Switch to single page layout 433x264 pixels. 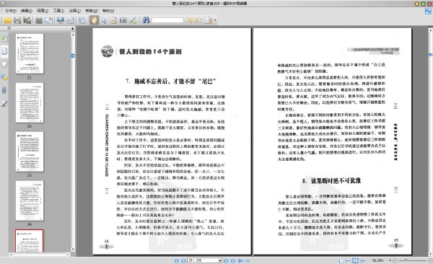pyautogui.click(x=341, y=260)
